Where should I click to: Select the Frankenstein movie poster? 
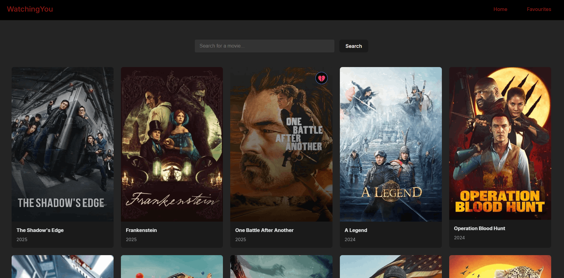tap(172, 144)
